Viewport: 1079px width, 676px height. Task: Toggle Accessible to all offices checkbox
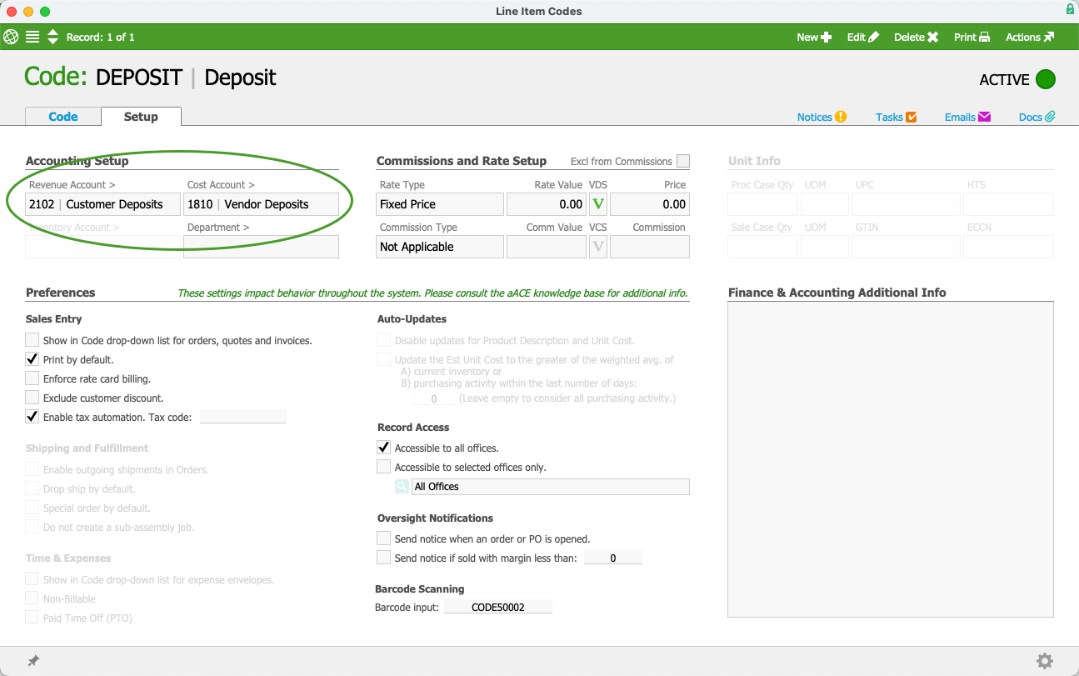pos(384,448)
